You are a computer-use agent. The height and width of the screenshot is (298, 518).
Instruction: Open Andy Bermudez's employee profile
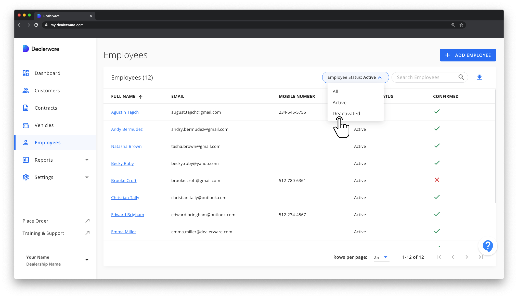pyautogui.click(x=127, y=129)
